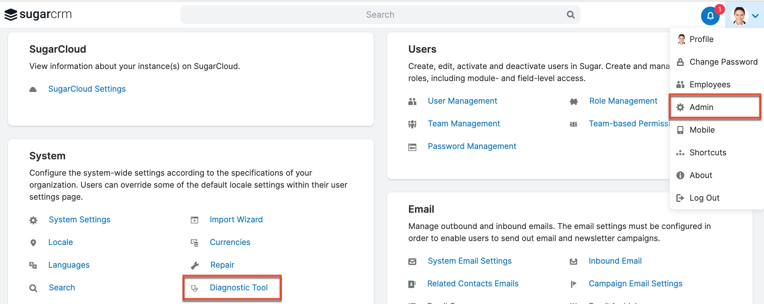This screenshot has height=304, width=764.
Task: Click the wrench icon beside Repair
Action: tap(195, 265)
